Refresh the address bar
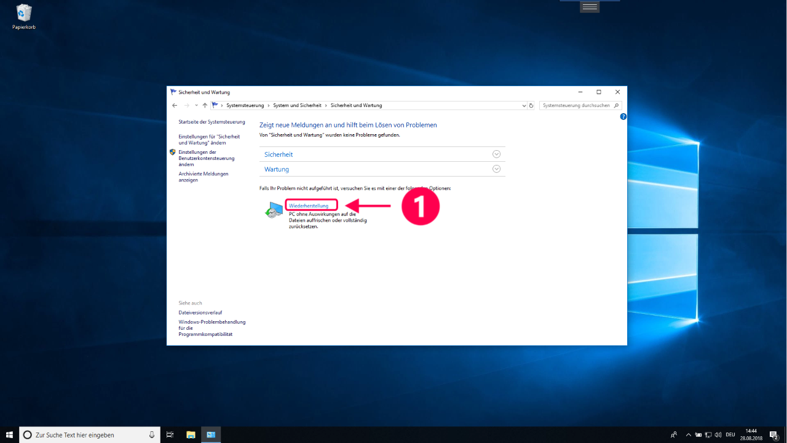The image size is (787, 443). [x=532, y=105]
